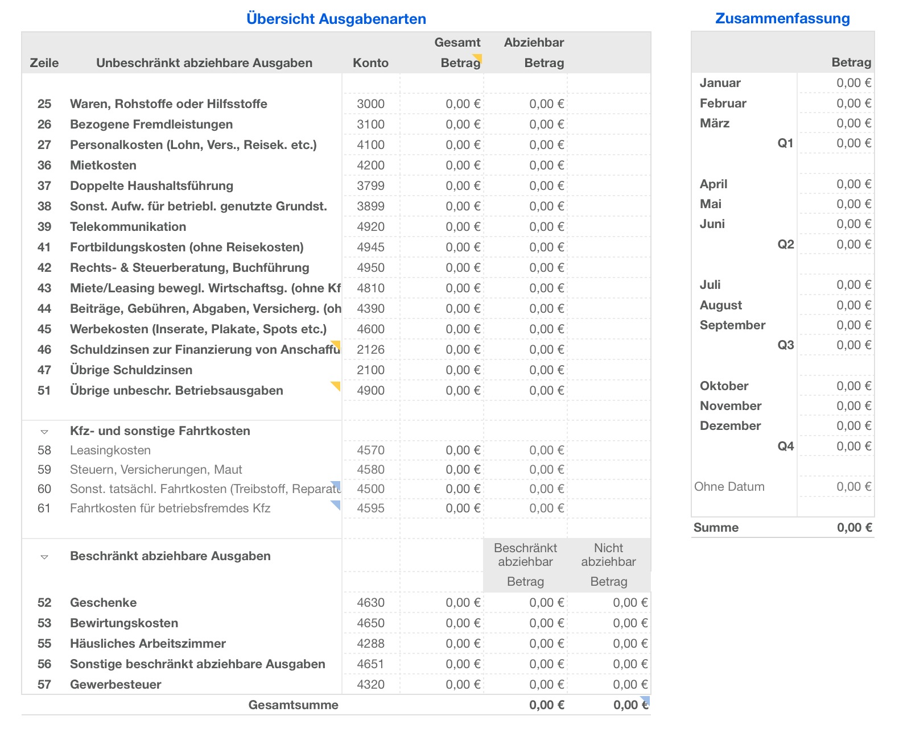Open the blue comment marker on Gesamtsumme total cell
Image resolution: width=899 pixels, height=737 pixels.
tap(646, 699)
